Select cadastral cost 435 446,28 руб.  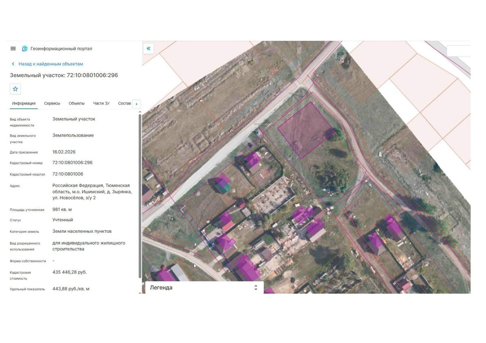tap(70, 272)
